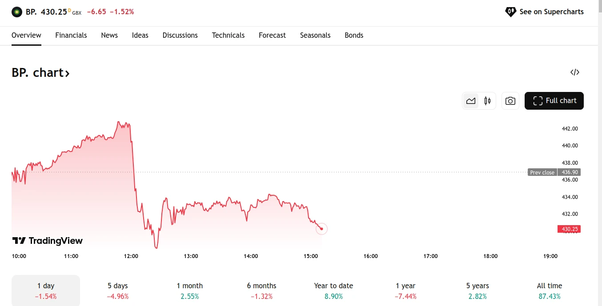Switch to area chart style icon
The height and width of the screenshot is (306, 602).
pos(471,101)
